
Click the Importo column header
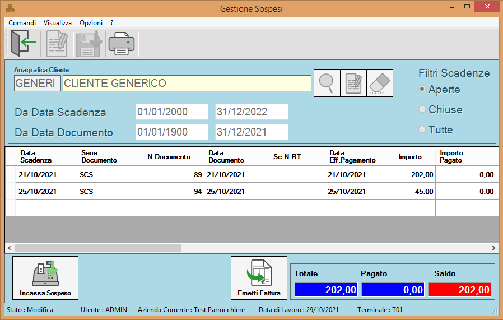[x=410, y=157]
